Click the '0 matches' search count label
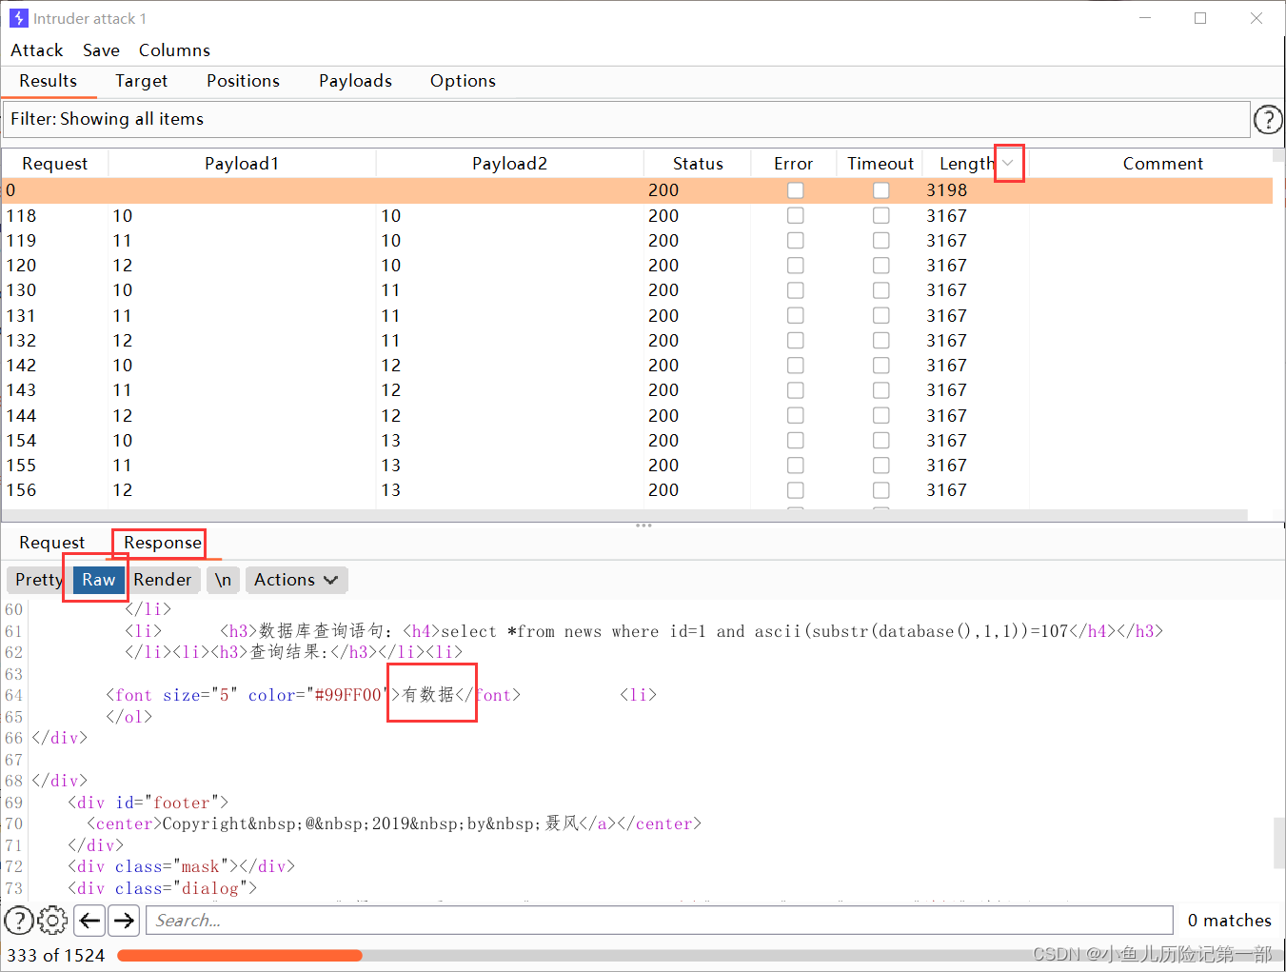 1229,921
